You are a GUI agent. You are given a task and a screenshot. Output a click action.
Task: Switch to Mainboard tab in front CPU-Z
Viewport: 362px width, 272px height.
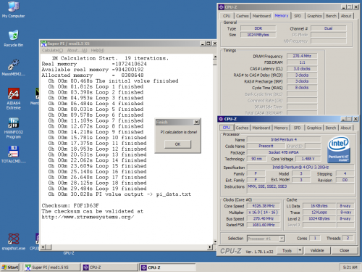point(261,128)
